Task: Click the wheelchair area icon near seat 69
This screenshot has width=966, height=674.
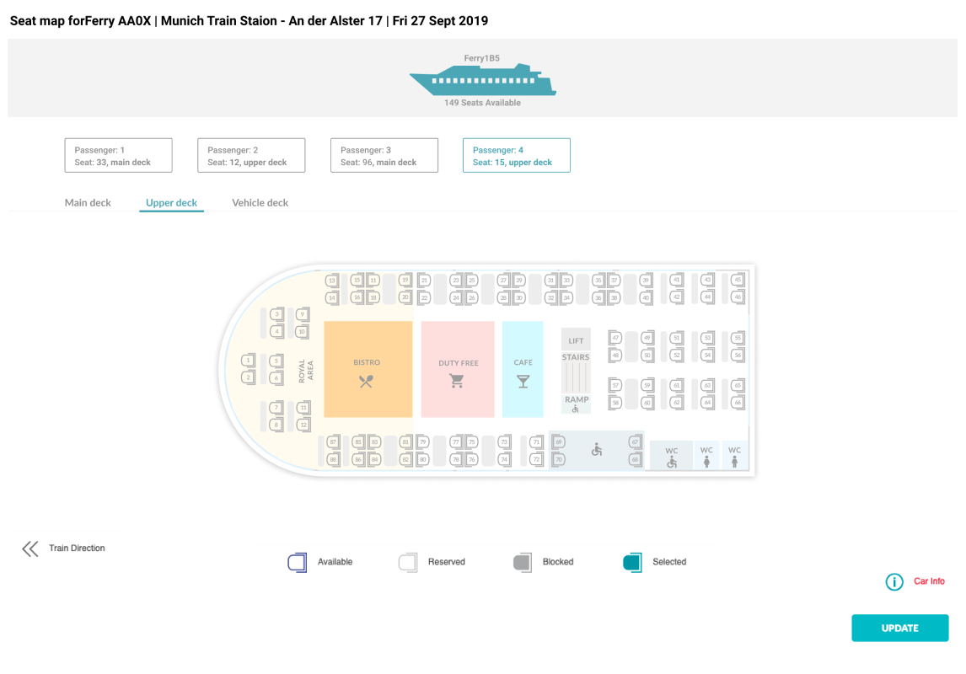Action: pos(596,450)
